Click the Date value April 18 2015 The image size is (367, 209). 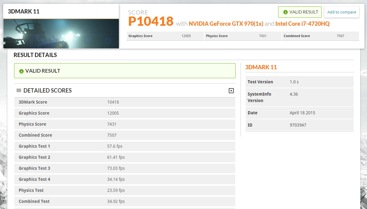(302, 113)
